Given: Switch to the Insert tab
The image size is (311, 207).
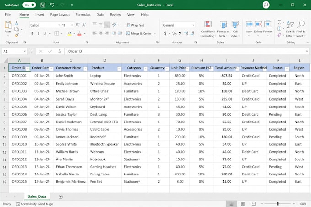Looking at the screenshot, I should [x=40, y=15].
